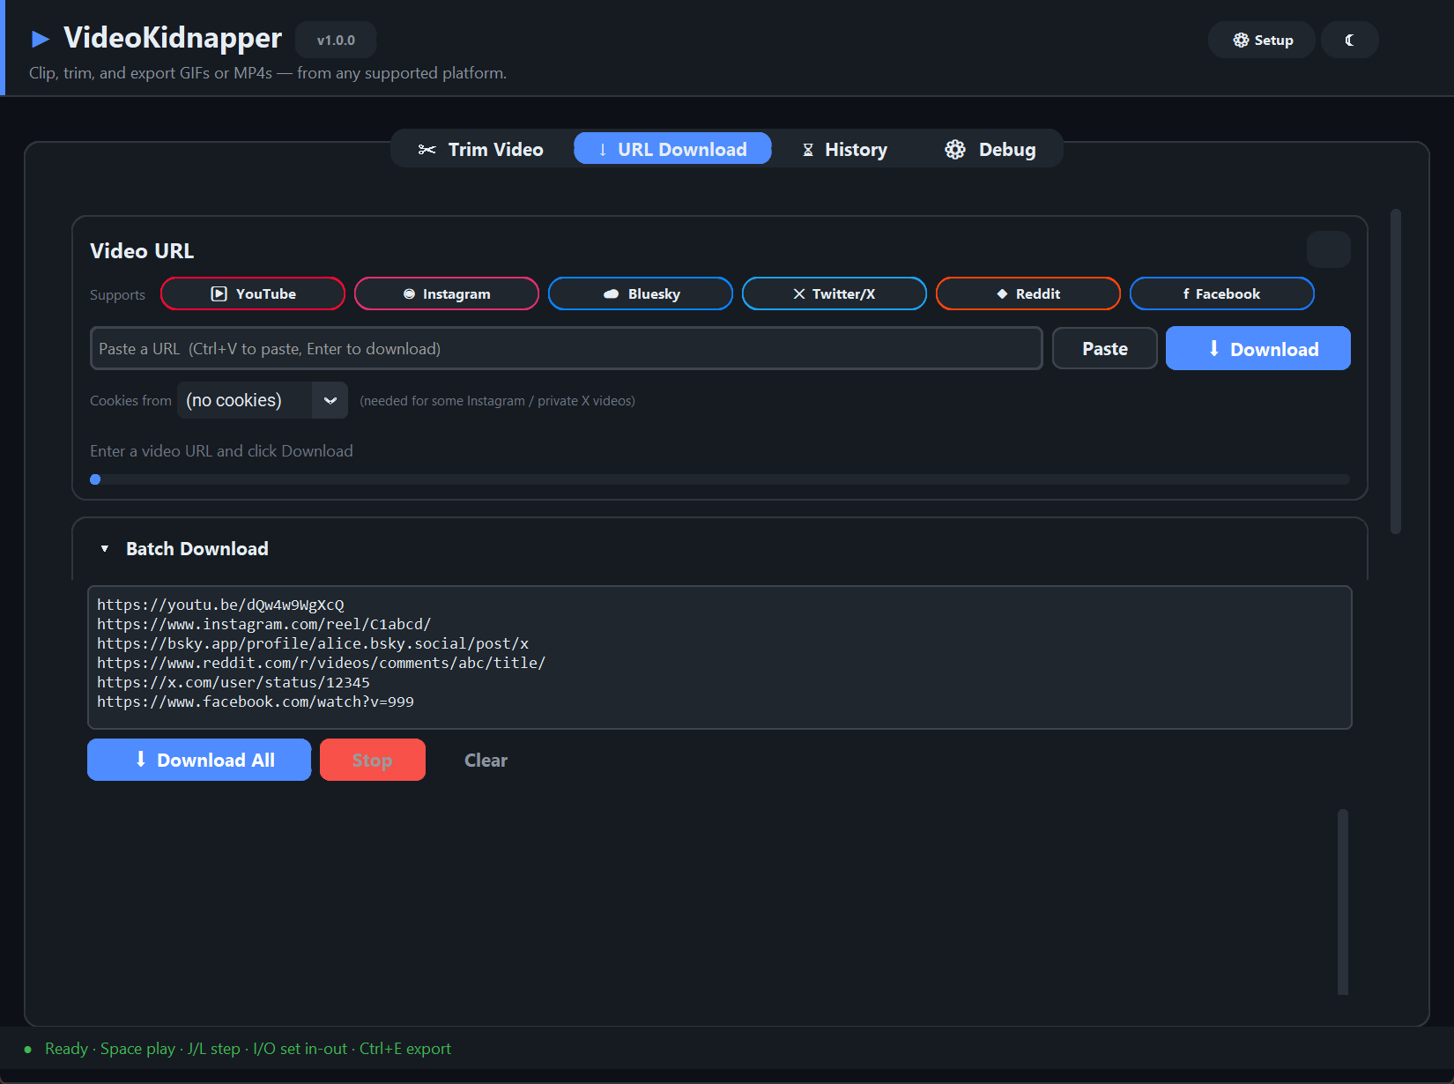The width and height of the screenshot is (1454, 1084).
Task: Select the Facebook platform chip
Action: tap(1222, 293)
